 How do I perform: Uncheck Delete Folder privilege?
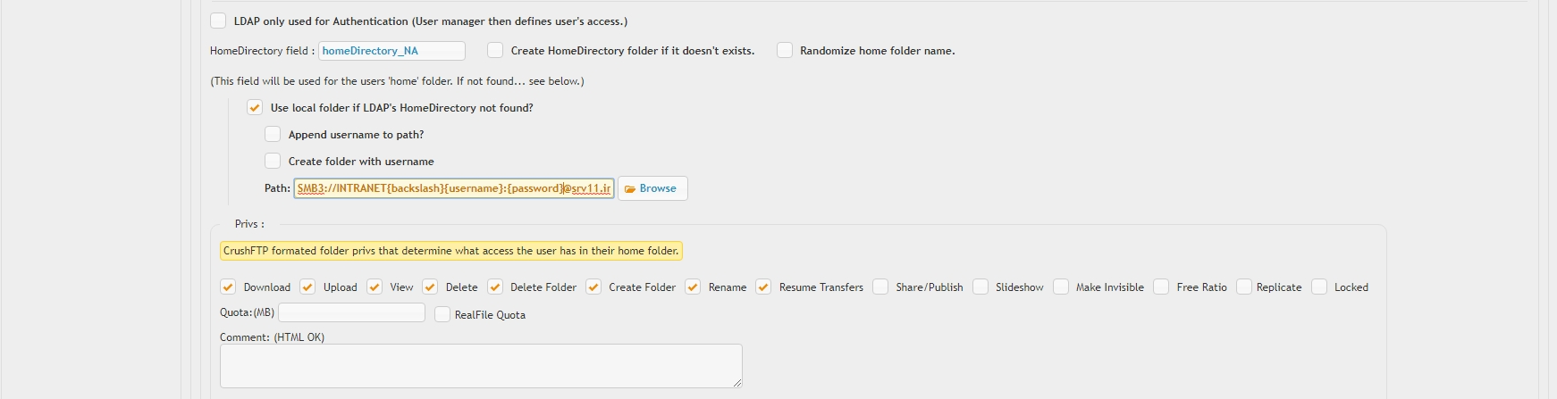tap(494, 287)
